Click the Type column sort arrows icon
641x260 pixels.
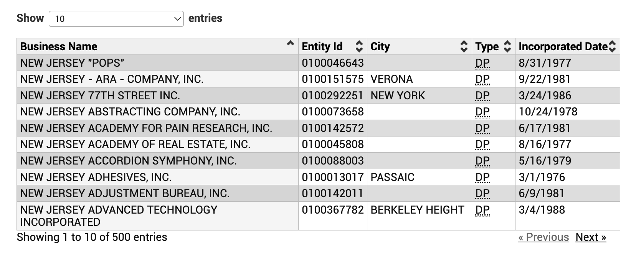[x=507, y=46]
